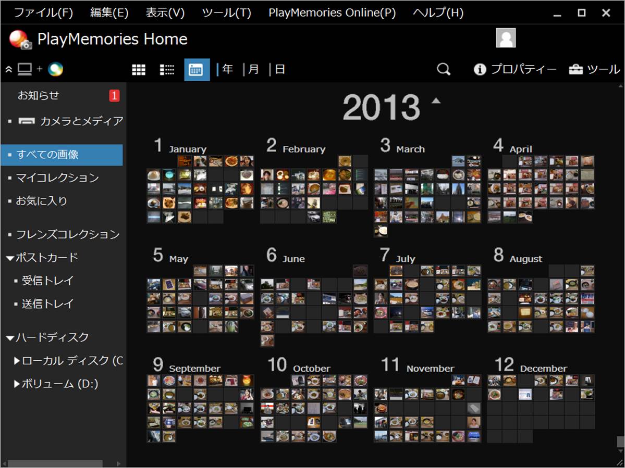
Task: Open マイコレクション in sidebar
Action: tap(57, 178)
